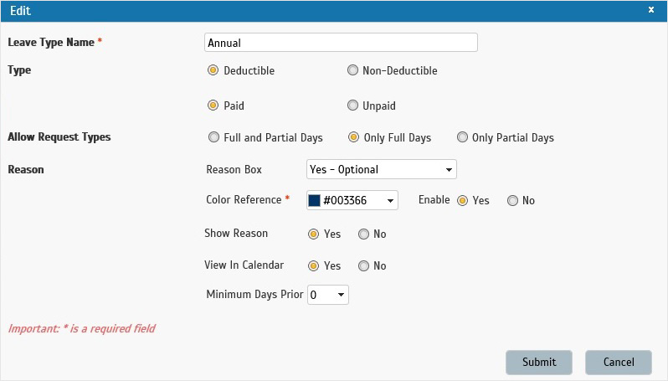
Task: Choose the Unpaid radio button
Action: (x=352, y=106)
